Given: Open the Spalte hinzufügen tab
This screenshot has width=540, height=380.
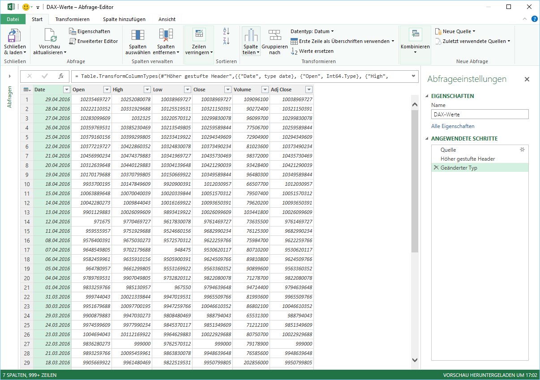Looking at the screenshot, I should (124, 19).
